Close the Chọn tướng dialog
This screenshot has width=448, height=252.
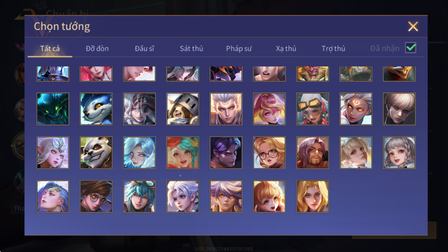coord(413,26)
